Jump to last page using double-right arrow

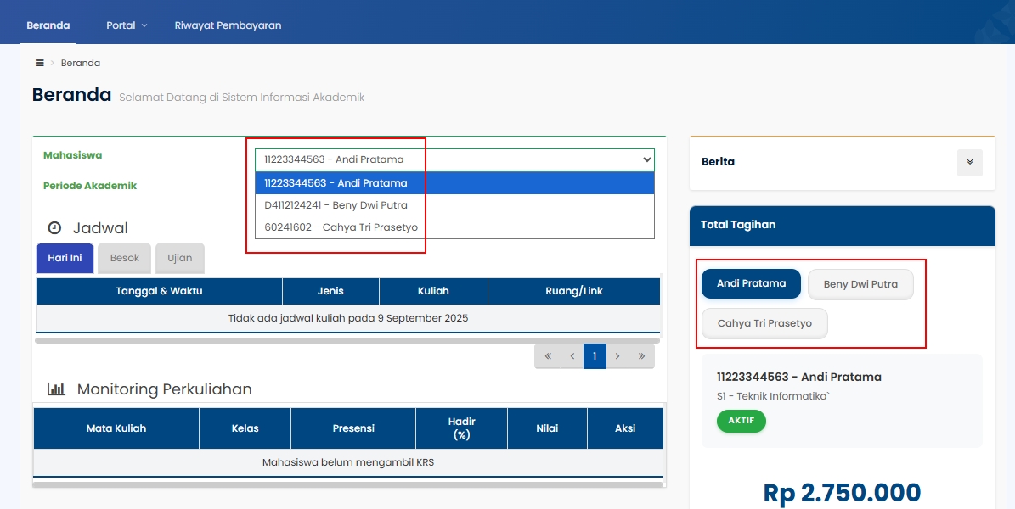tap(641, 356)
